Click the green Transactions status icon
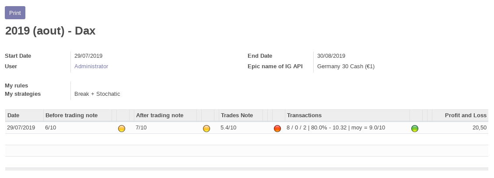The width and height of the screenshot is (494, 178). 415,128
